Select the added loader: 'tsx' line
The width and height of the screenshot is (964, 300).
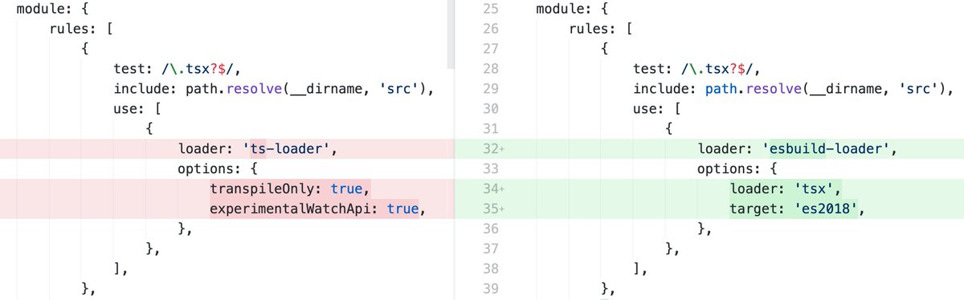pos(709,189)
